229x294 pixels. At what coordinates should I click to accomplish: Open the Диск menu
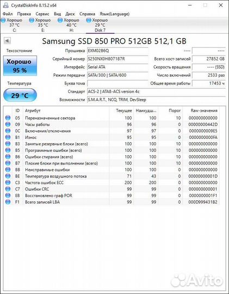tap(70, 14)
